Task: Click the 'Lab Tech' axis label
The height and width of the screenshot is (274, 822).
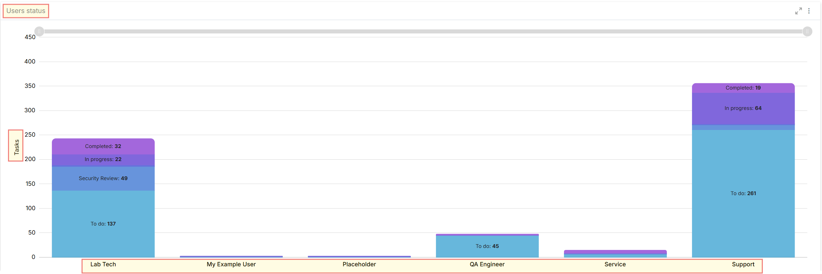Action: coord(103,264)
